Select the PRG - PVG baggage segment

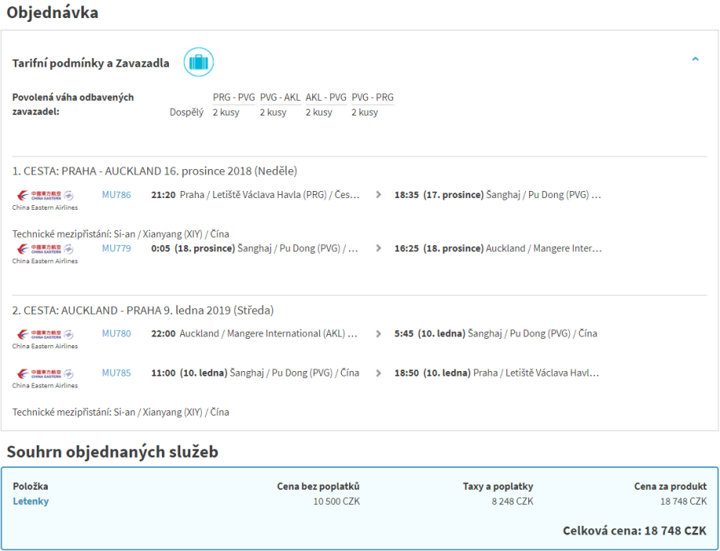point(234,98)
